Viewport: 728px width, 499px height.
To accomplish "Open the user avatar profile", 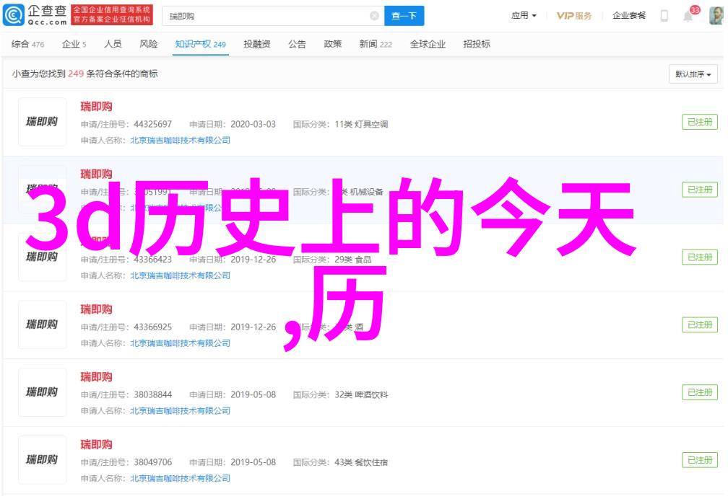I will pyautogui.click(x=716, y=16).
